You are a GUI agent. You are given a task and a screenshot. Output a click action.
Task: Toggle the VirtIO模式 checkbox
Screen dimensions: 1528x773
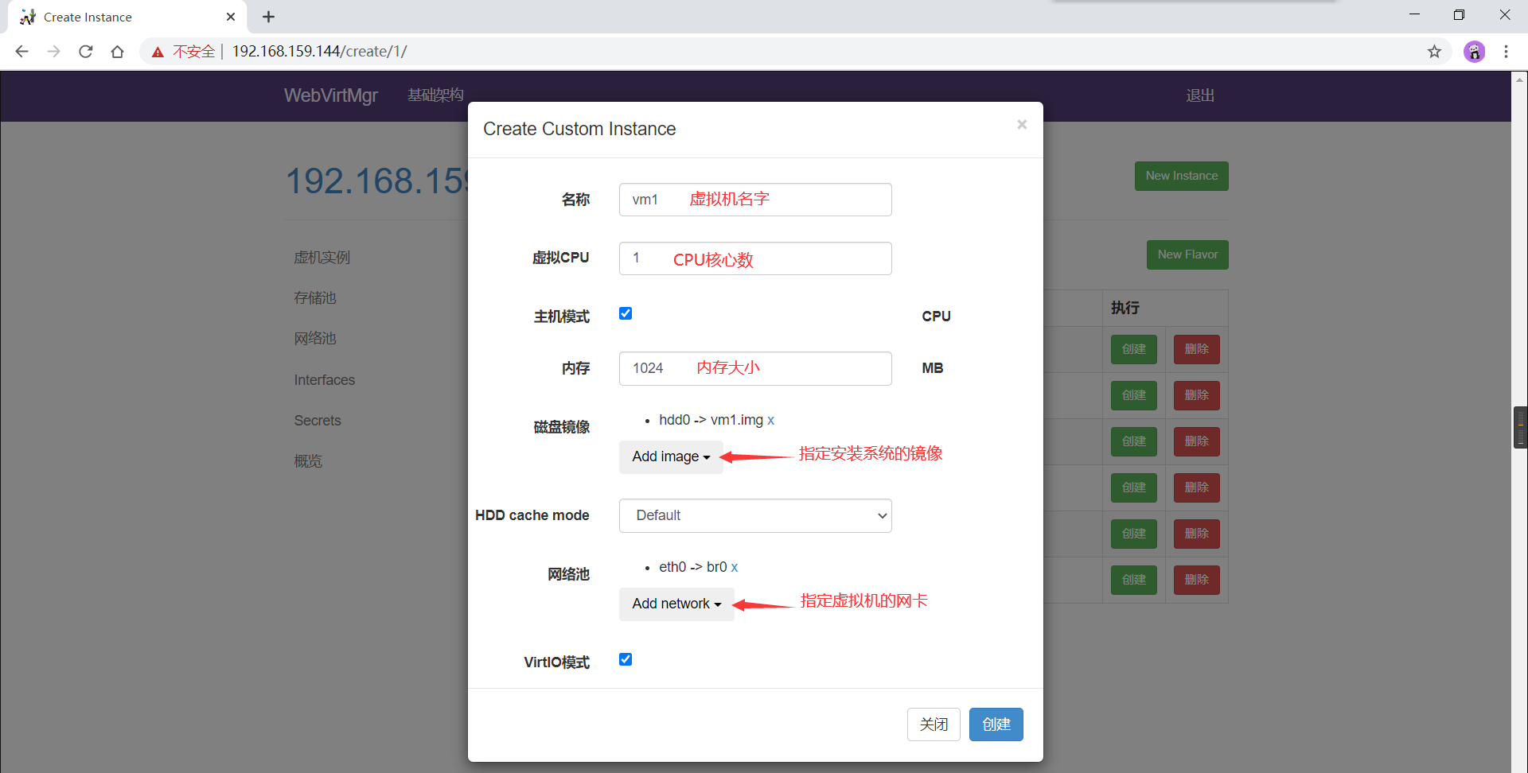coord(626,659)
